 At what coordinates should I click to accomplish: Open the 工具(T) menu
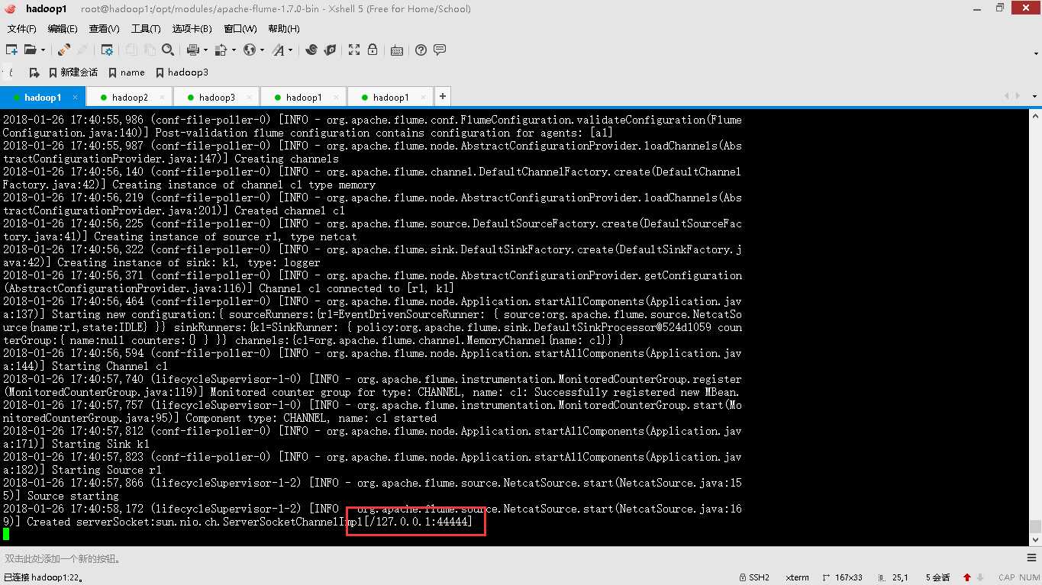(146, 29)
